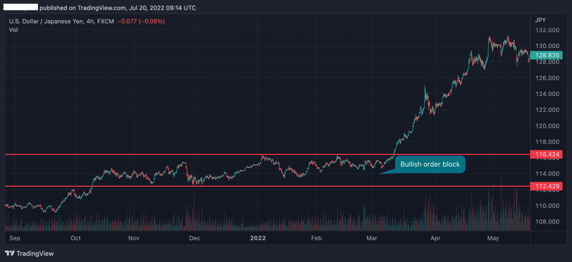Click the Dec label on the time axis
The width and height of the screenshot is (572, 262).
(x=194, y=239)
